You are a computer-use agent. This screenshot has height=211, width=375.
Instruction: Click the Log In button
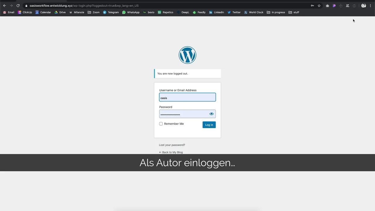209,125
